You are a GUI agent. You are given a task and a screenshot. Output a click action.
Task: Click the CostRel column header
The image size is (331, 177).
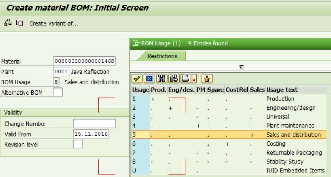237,90
